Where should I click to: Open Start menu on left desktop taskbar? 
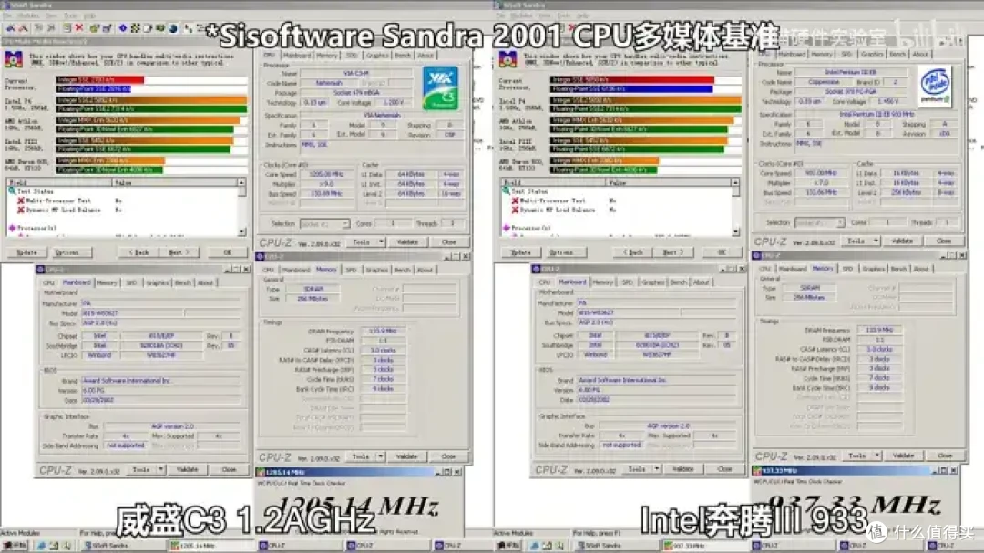15,546
